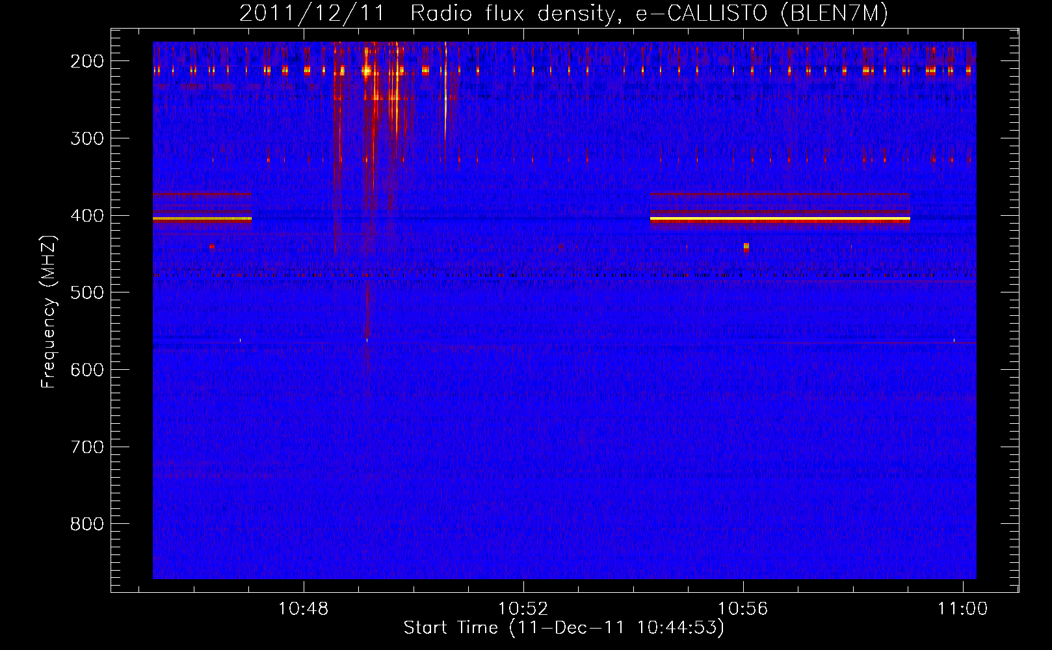Viewport: 1052px width, 650px height.
Task: Click the 300 frequency tick label
Action: click(87, 138)
